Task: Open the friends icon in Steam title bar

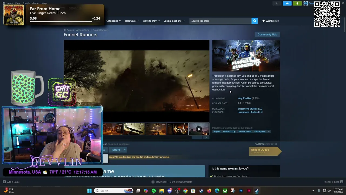Action: pos(277,3)
